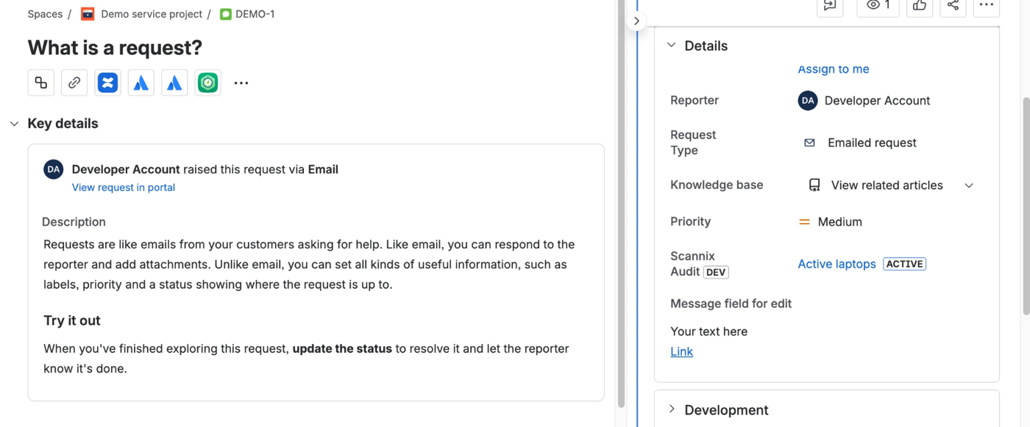Image resolution: width=1030 pixels, height=427 pixels.
Task: Click the thumbs up vote icon
Action: pyautogui.click(x=920, y=6)
